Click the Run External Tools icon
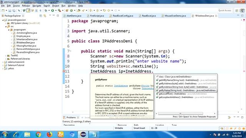 tap(59, 10)
